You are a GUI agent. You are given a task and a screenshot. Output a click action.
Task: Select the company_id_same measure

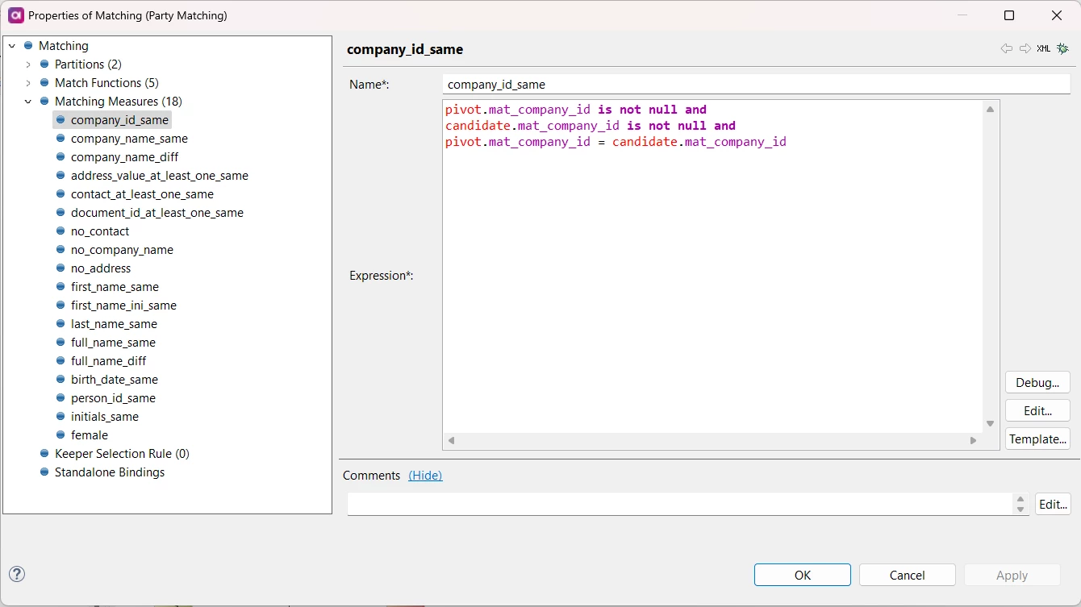click(x=119, y=120)
